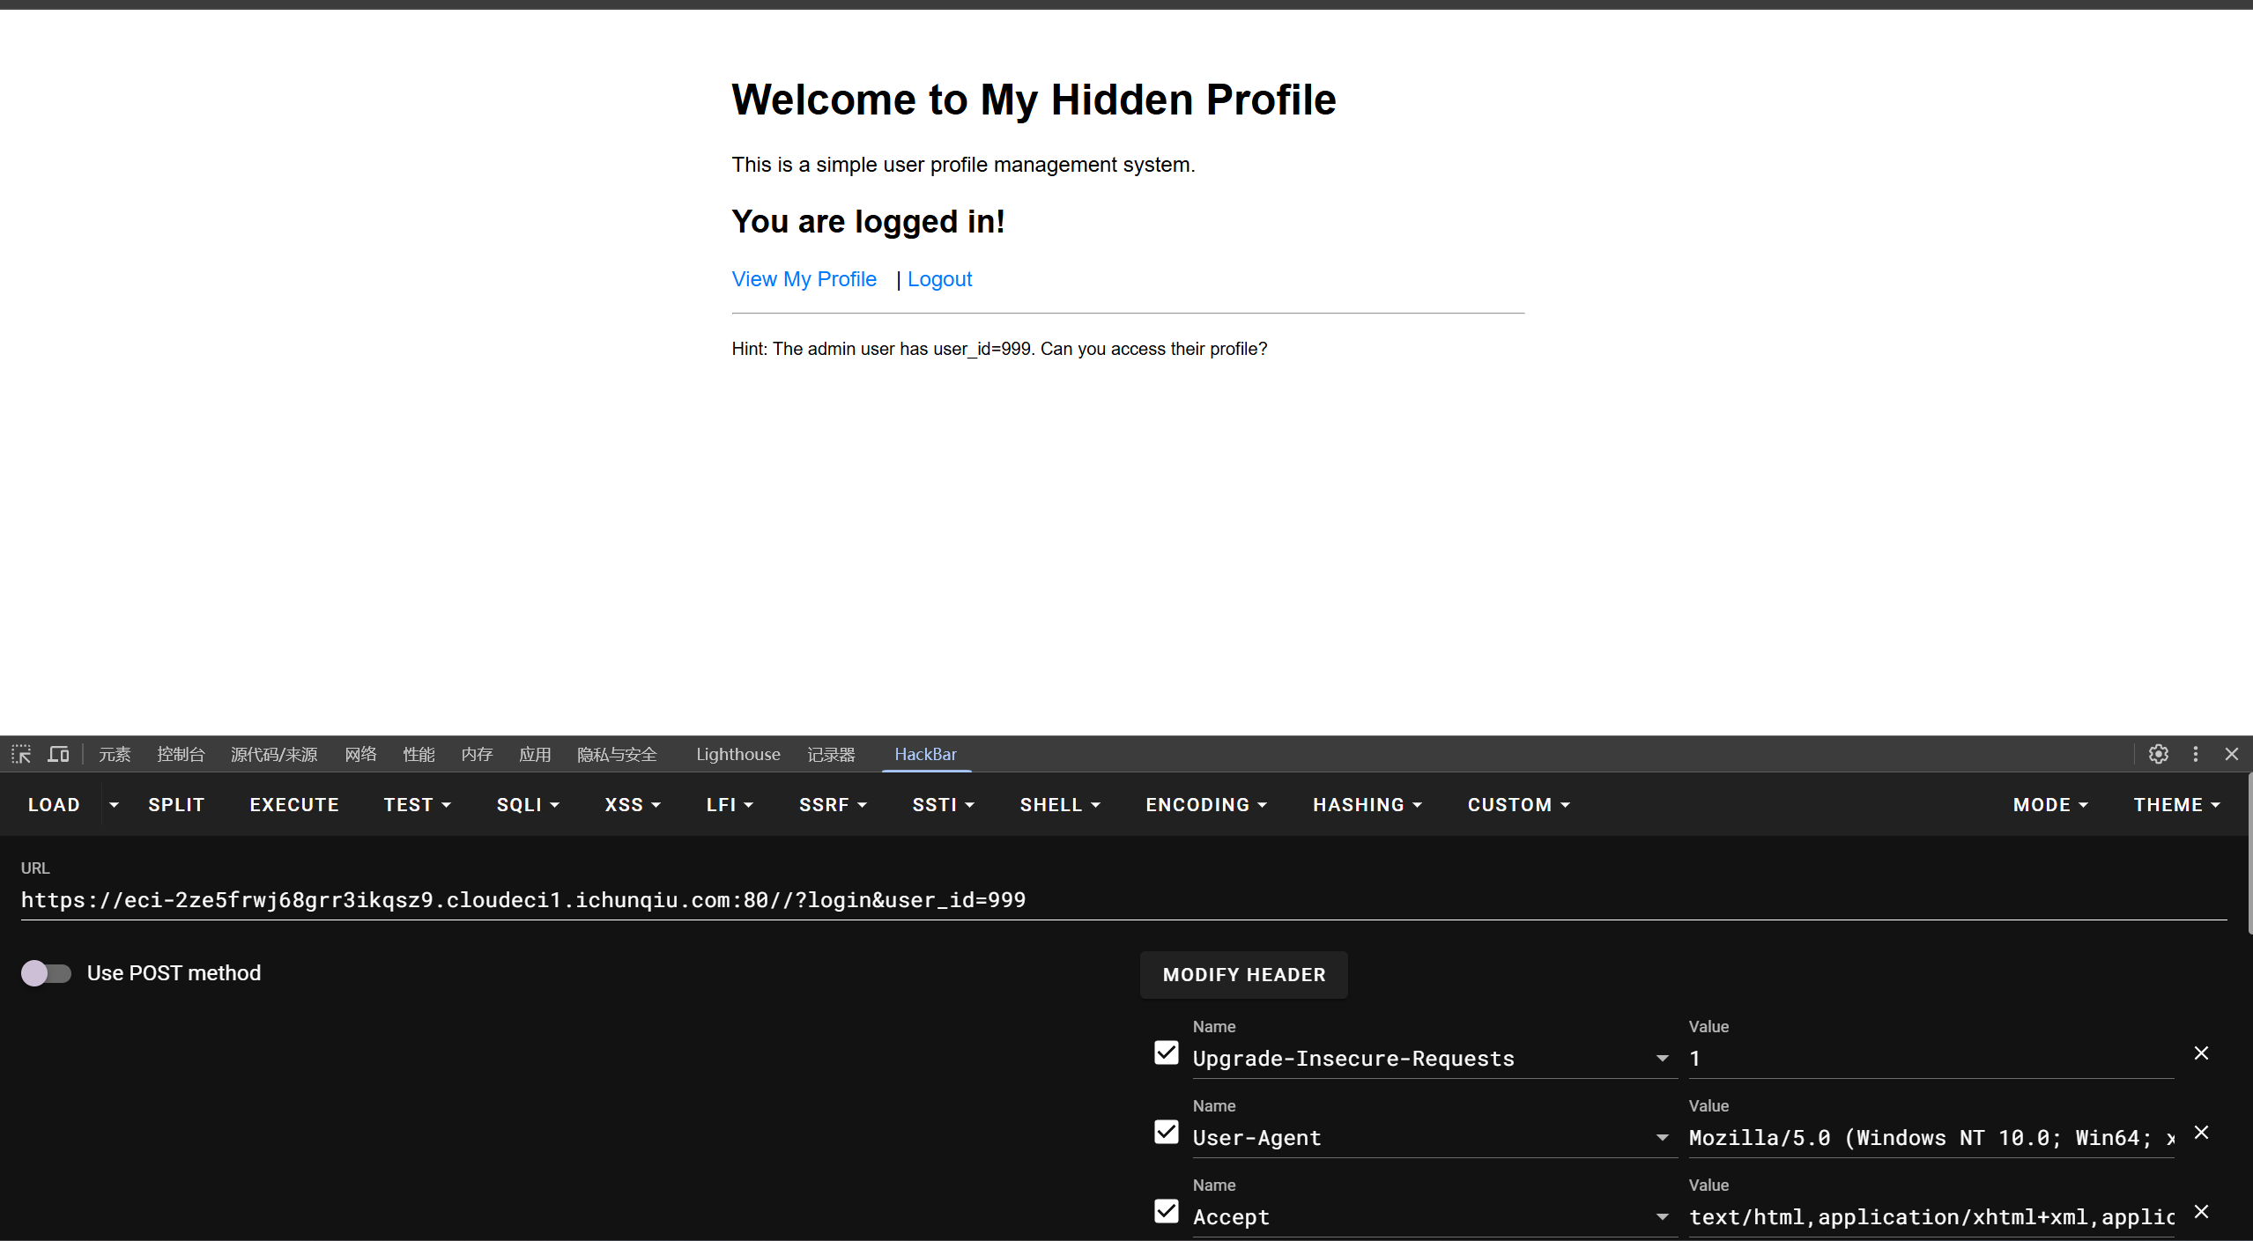Image resolution: width=2253 pixels, height=1241 pixels.
Task: Open the THEME dropdown menu
Action: 2176,805
